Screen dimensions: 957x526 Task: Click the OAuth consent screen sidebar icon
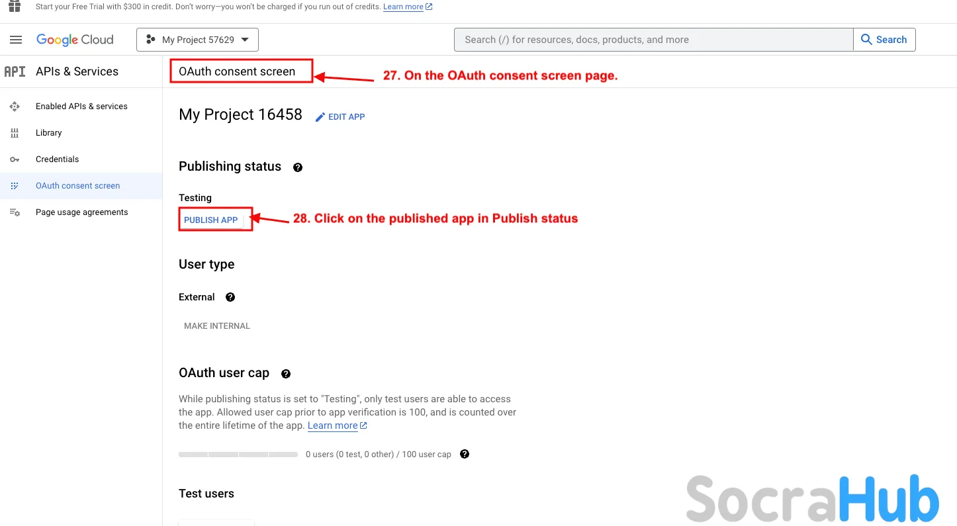pos(15,186)
